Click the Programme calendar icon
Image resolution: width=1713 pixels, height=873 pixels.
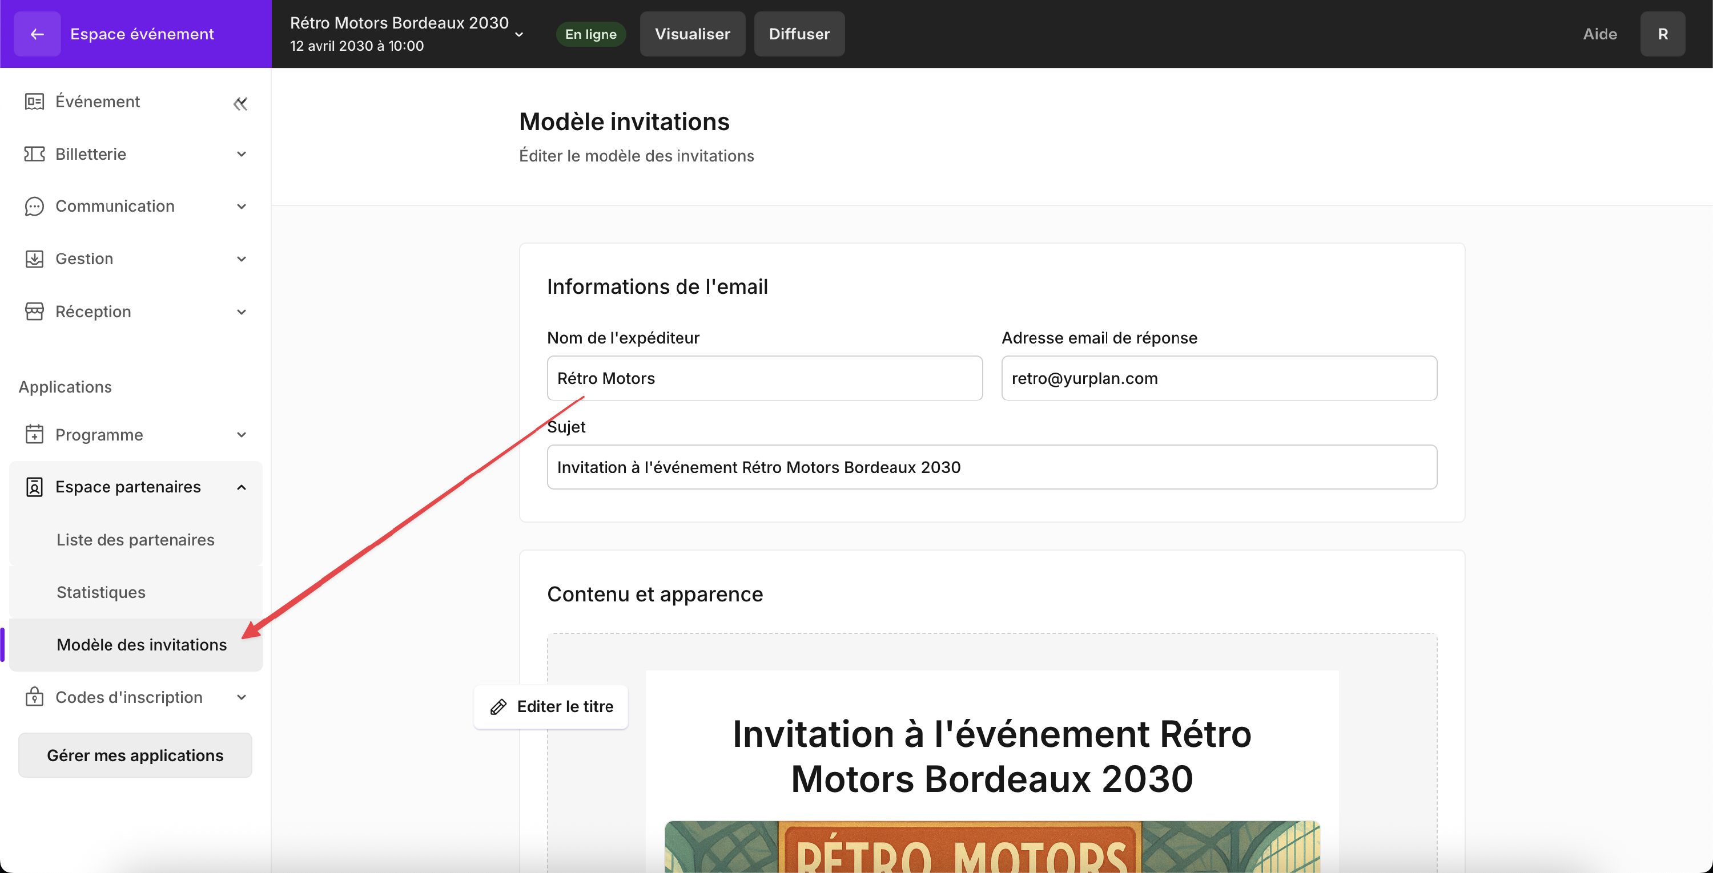[x=34, y=435]
